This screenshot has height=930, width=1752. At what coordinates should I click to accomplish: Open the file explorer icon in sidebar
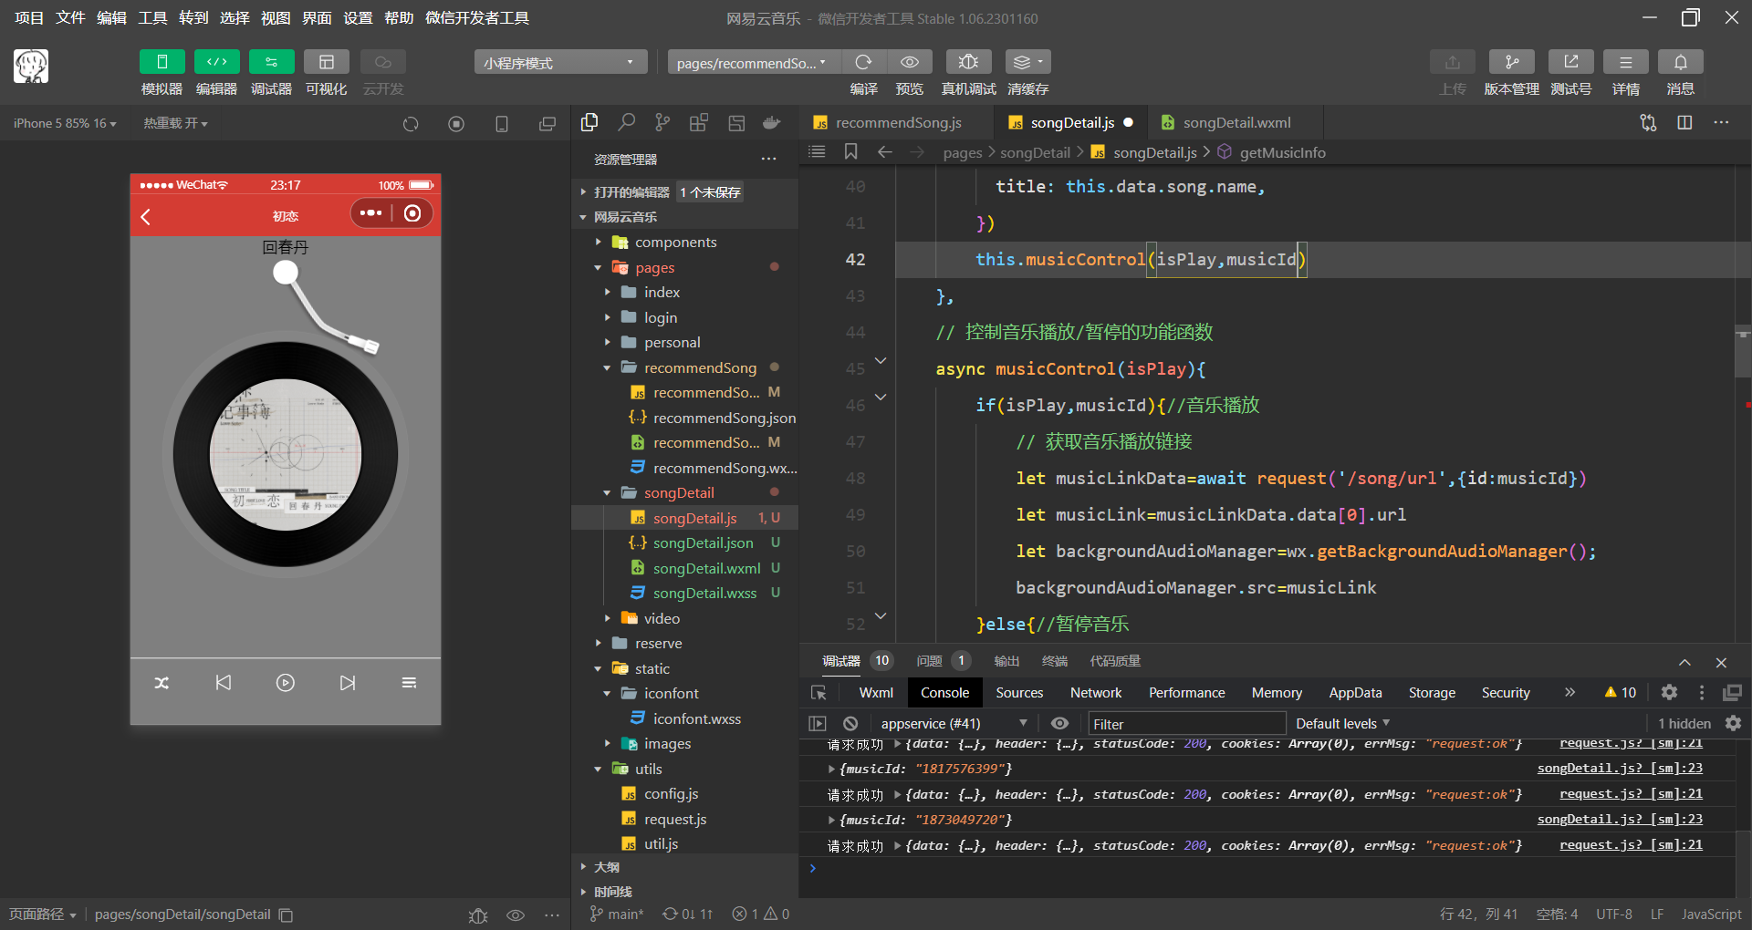(589, 122)
